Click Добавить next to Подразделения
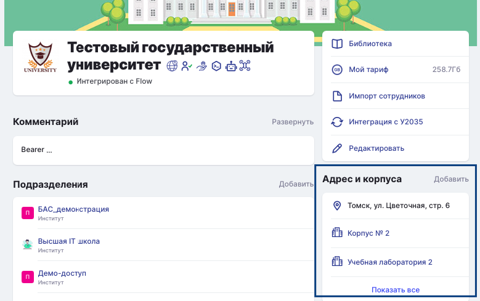Viewport: 480px width, 301px height. pos(296,184)
